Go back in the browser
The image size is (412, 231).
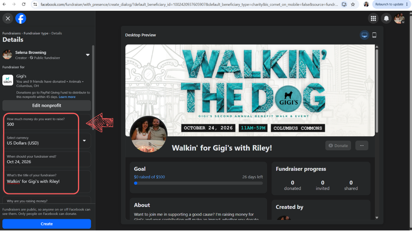click(4, 4)
